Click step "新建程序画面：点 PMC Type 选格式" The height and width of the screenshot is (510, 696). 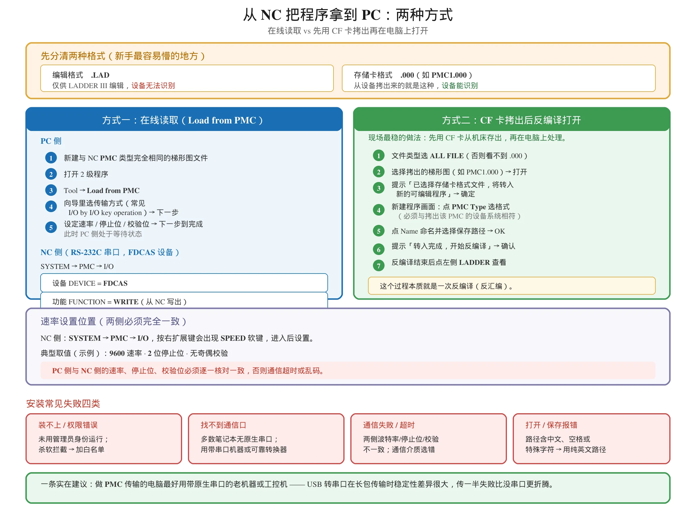click(x=450, y=207)
